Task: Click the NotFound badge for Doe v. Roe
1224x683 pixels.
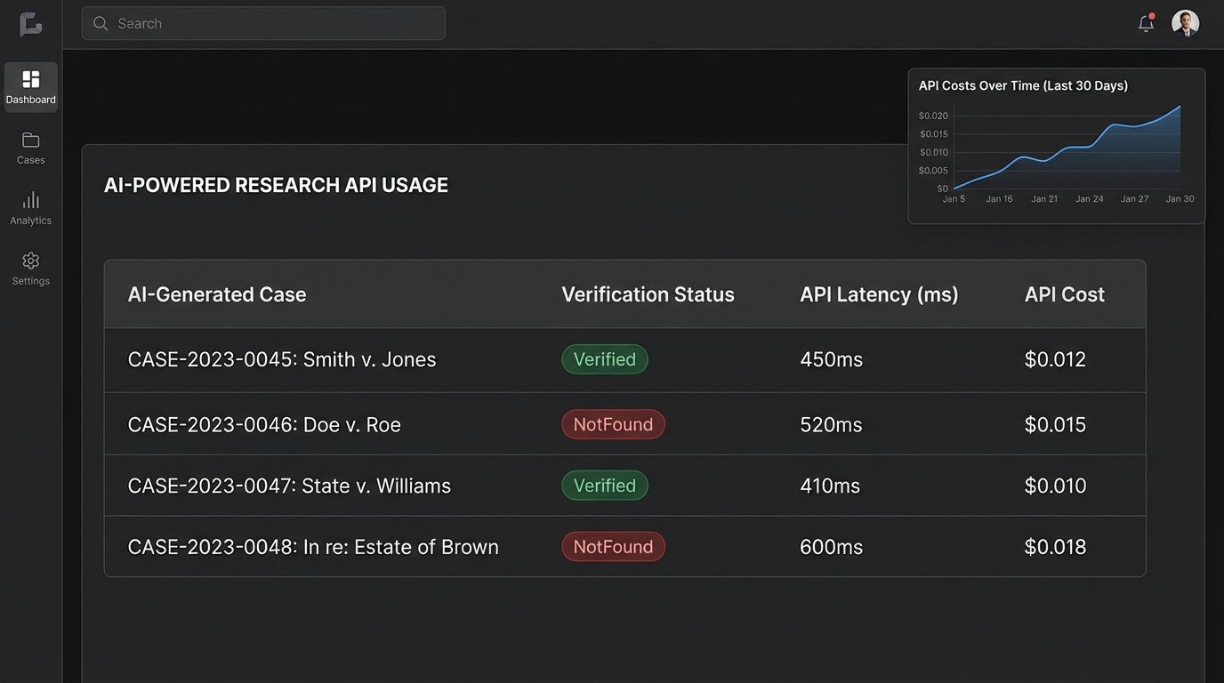Action: (613, 424)
